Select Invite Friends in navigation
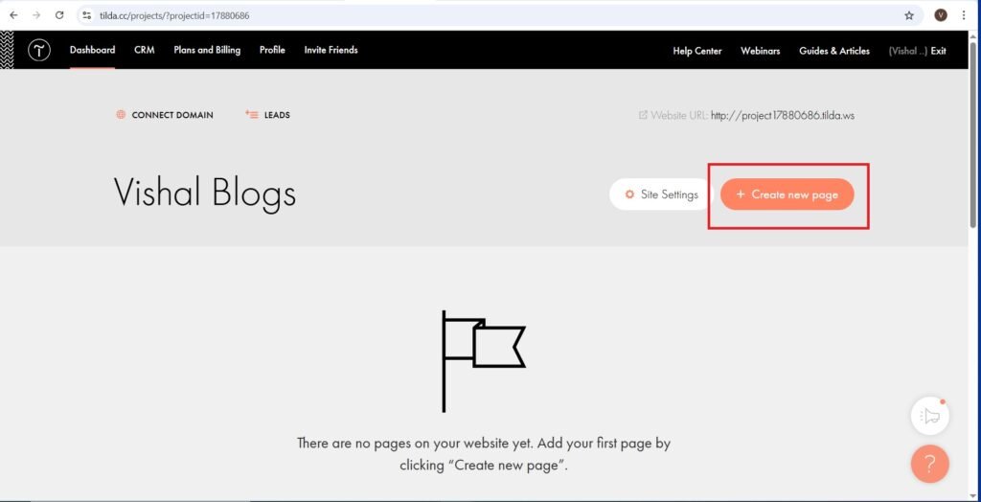This screenshot has height=502, width=981. tap(331, 50)
